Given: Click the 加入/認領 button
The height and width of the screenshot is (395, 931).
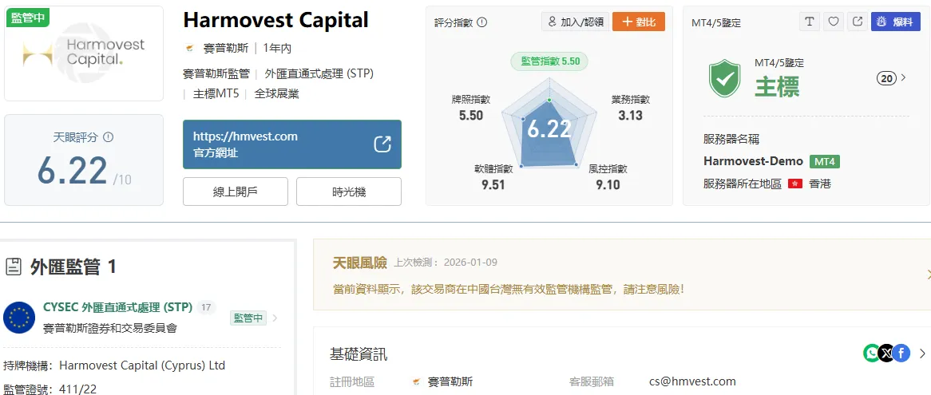Looking at the screenshot, I should coord(575,22).
